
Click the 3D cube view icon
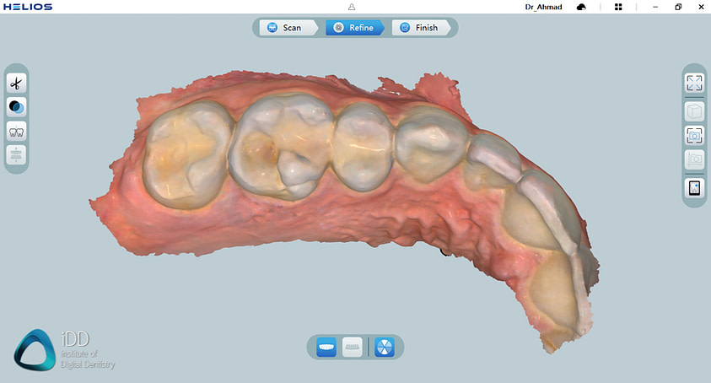[x=694, y=111]
